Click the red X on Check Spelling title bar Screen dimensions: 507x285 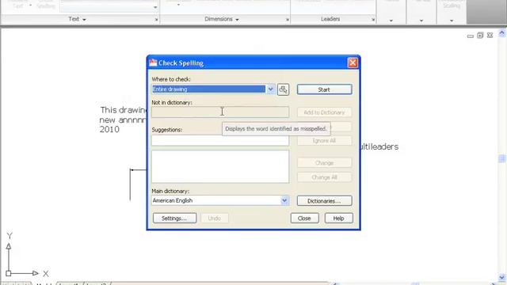point(353,63)
